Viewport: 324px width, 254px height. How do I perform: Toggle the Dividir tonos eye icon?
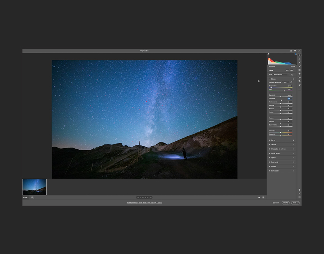click(x=293, y=153)
